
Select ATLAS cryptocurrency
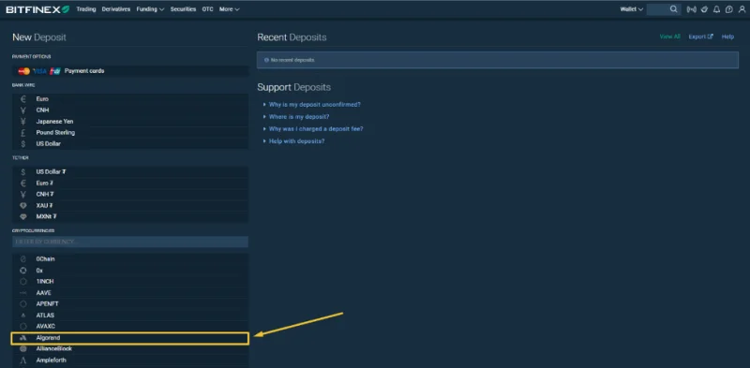click(130, 316)
